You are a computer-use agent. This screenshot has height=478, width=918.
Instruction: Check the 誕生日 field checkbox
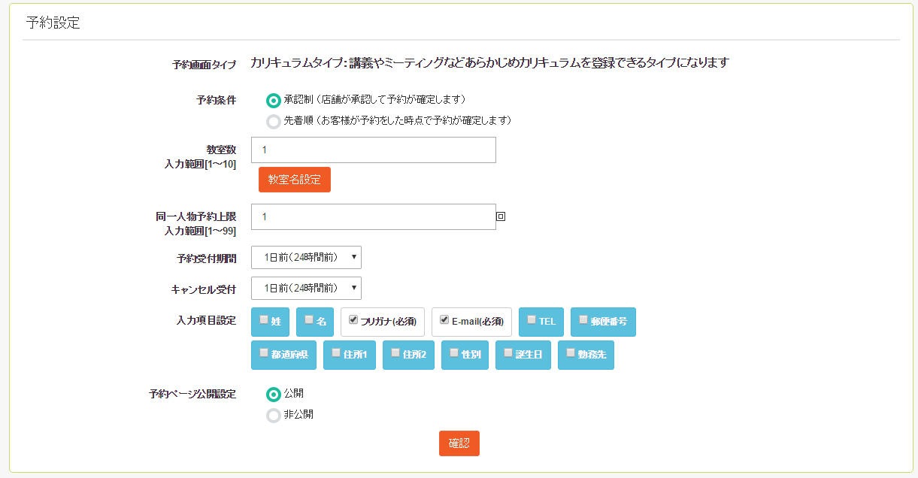pos(508,352)
